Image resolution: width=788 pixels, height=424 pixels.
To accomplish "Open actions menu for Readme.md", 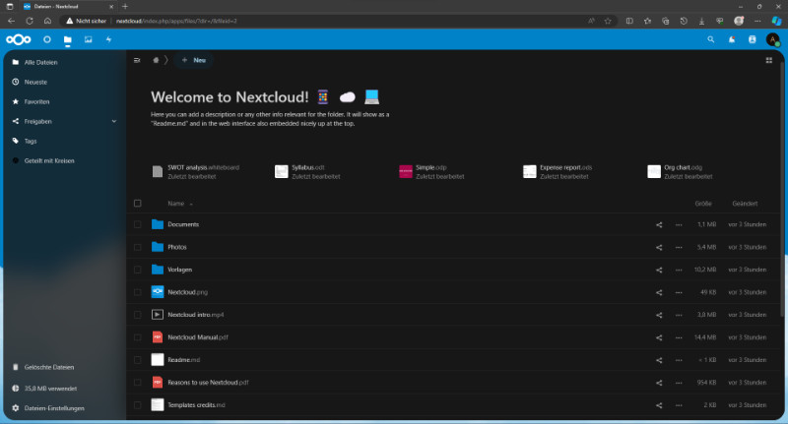I will point(679,360).
